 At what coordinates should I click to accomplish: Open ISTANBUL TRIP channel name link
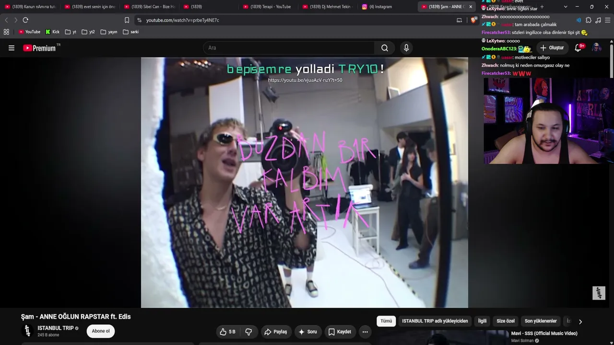click(x=56, y=328)
